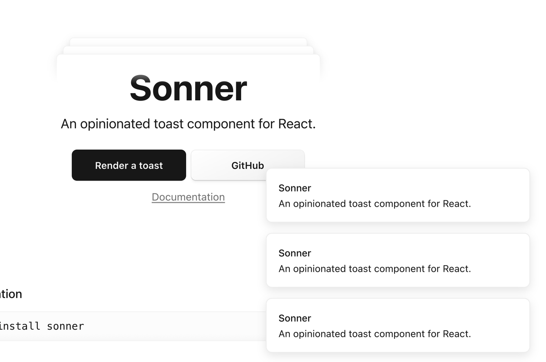Click the Sonner title of the middle toast
Image resolution: width=546 pixels, height=362 pixels.
pos(294,253)
